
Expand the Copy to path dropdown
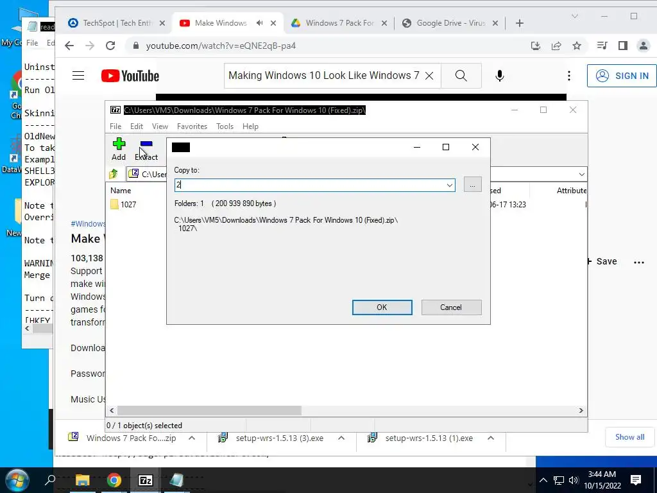tap(450, 185)
